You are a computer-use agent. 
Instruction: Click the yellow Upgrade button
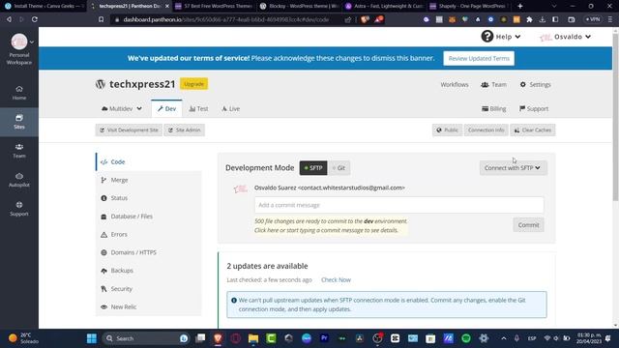193,84
